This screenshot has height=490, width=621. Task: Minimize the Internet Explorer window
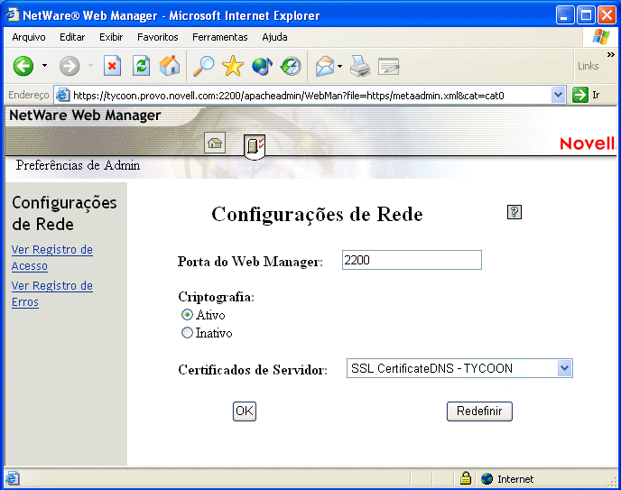[564, 15]
